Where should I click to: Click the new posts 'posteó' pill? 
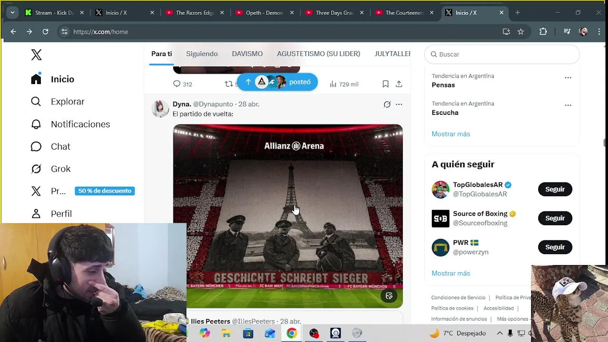click(x=277, y=82)
